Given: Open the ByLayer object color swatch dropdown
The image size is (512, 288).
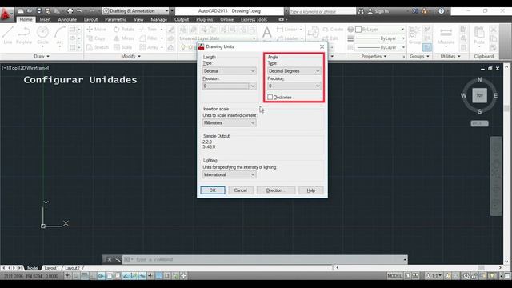Looking at the screenshot, I should pyautogui.click(x=380, y=30).
